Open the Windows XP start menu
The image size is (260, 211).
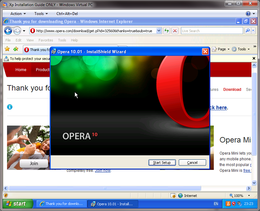coord(18,204)
